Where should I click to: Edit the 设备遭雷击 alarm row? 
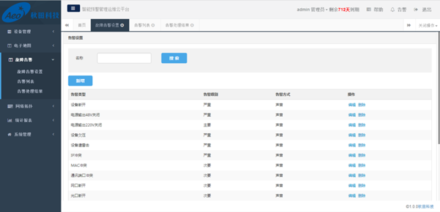[352, 145]
